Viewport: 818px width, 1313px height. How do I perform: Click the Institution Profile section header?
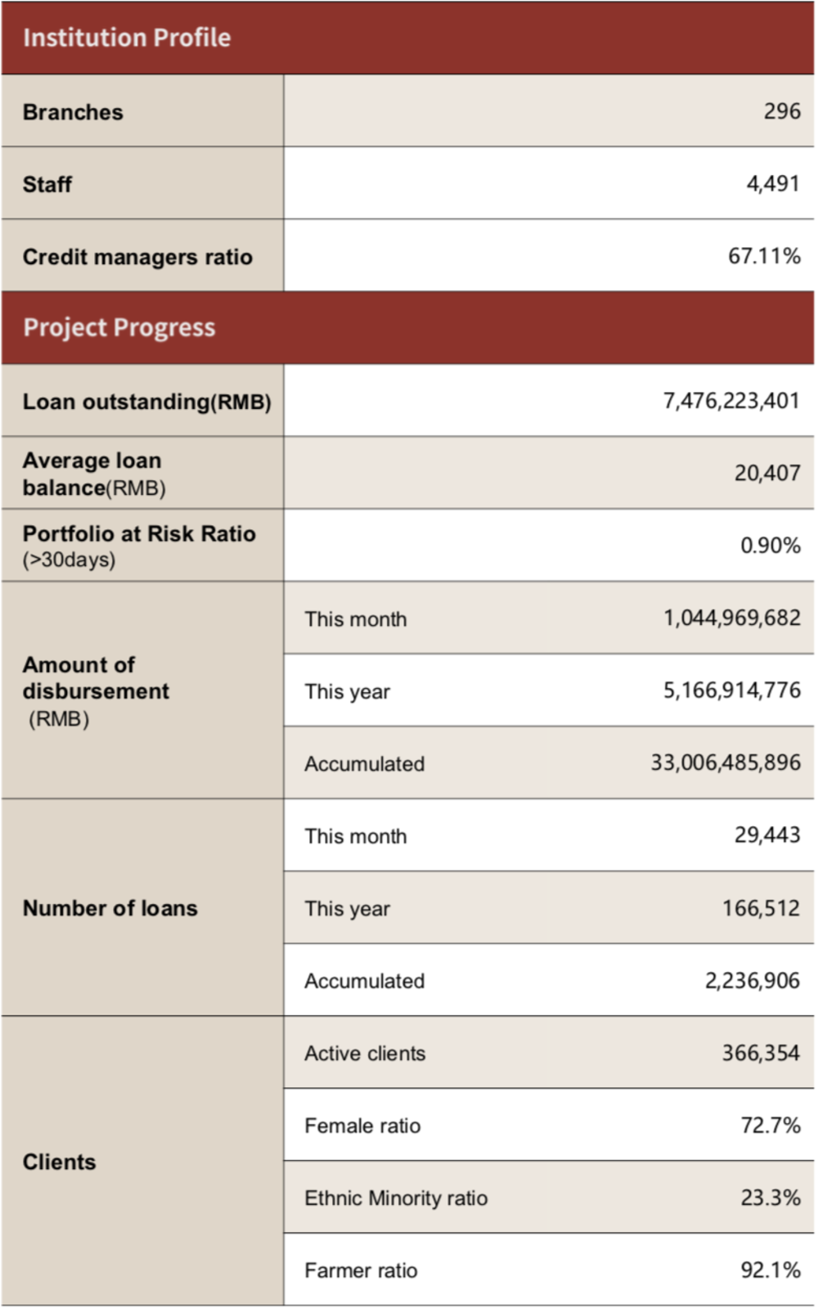tap(127, 38)
